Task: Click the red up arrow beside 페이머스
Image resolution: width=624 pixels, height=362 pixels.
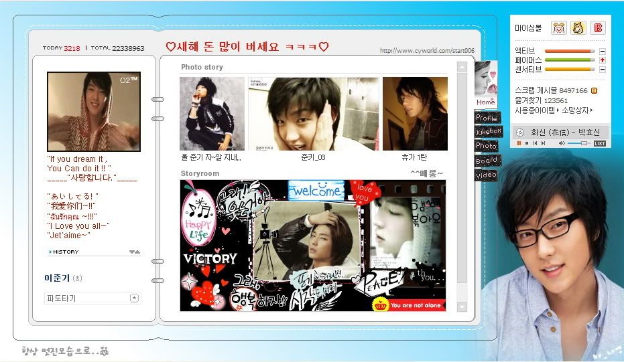Action: click(x=603, y=60)
